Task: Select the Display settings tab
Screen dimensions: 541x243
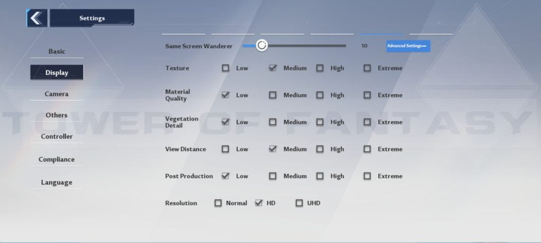Action: (x=57, y=72)
